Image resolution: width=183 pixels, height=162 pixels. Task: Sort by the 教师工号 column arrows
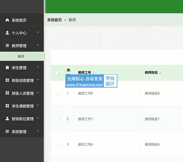94,73
